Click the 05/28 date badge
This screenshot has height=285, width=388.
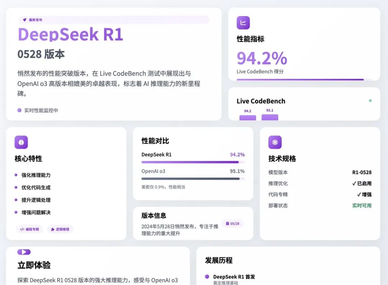232,224
